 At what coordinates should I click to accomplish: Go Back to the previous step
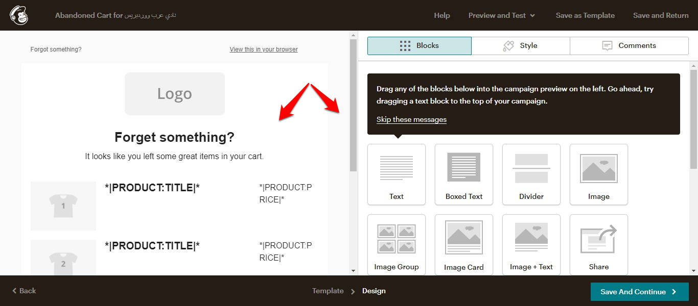(x=24, y=291)
